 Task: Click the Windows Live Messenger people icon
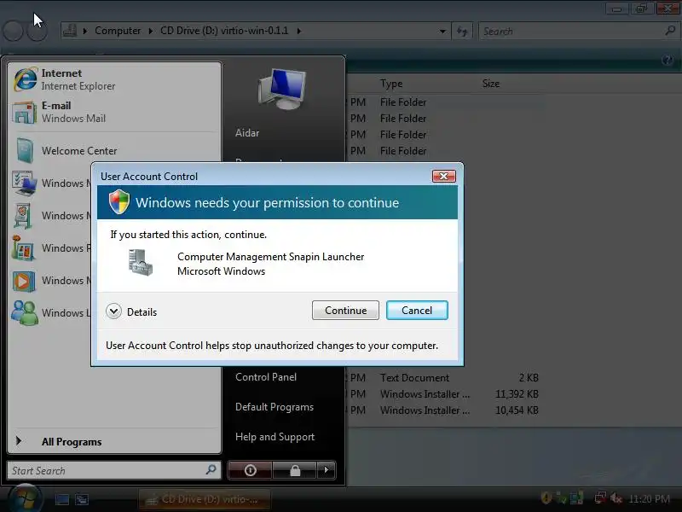(25, 313)
